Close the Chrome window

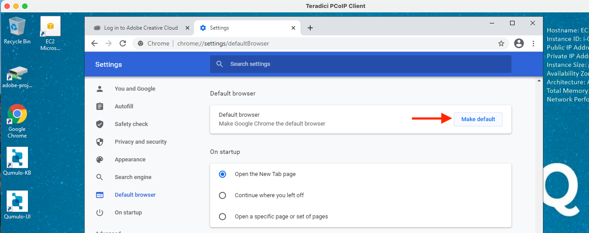point(533,23)
